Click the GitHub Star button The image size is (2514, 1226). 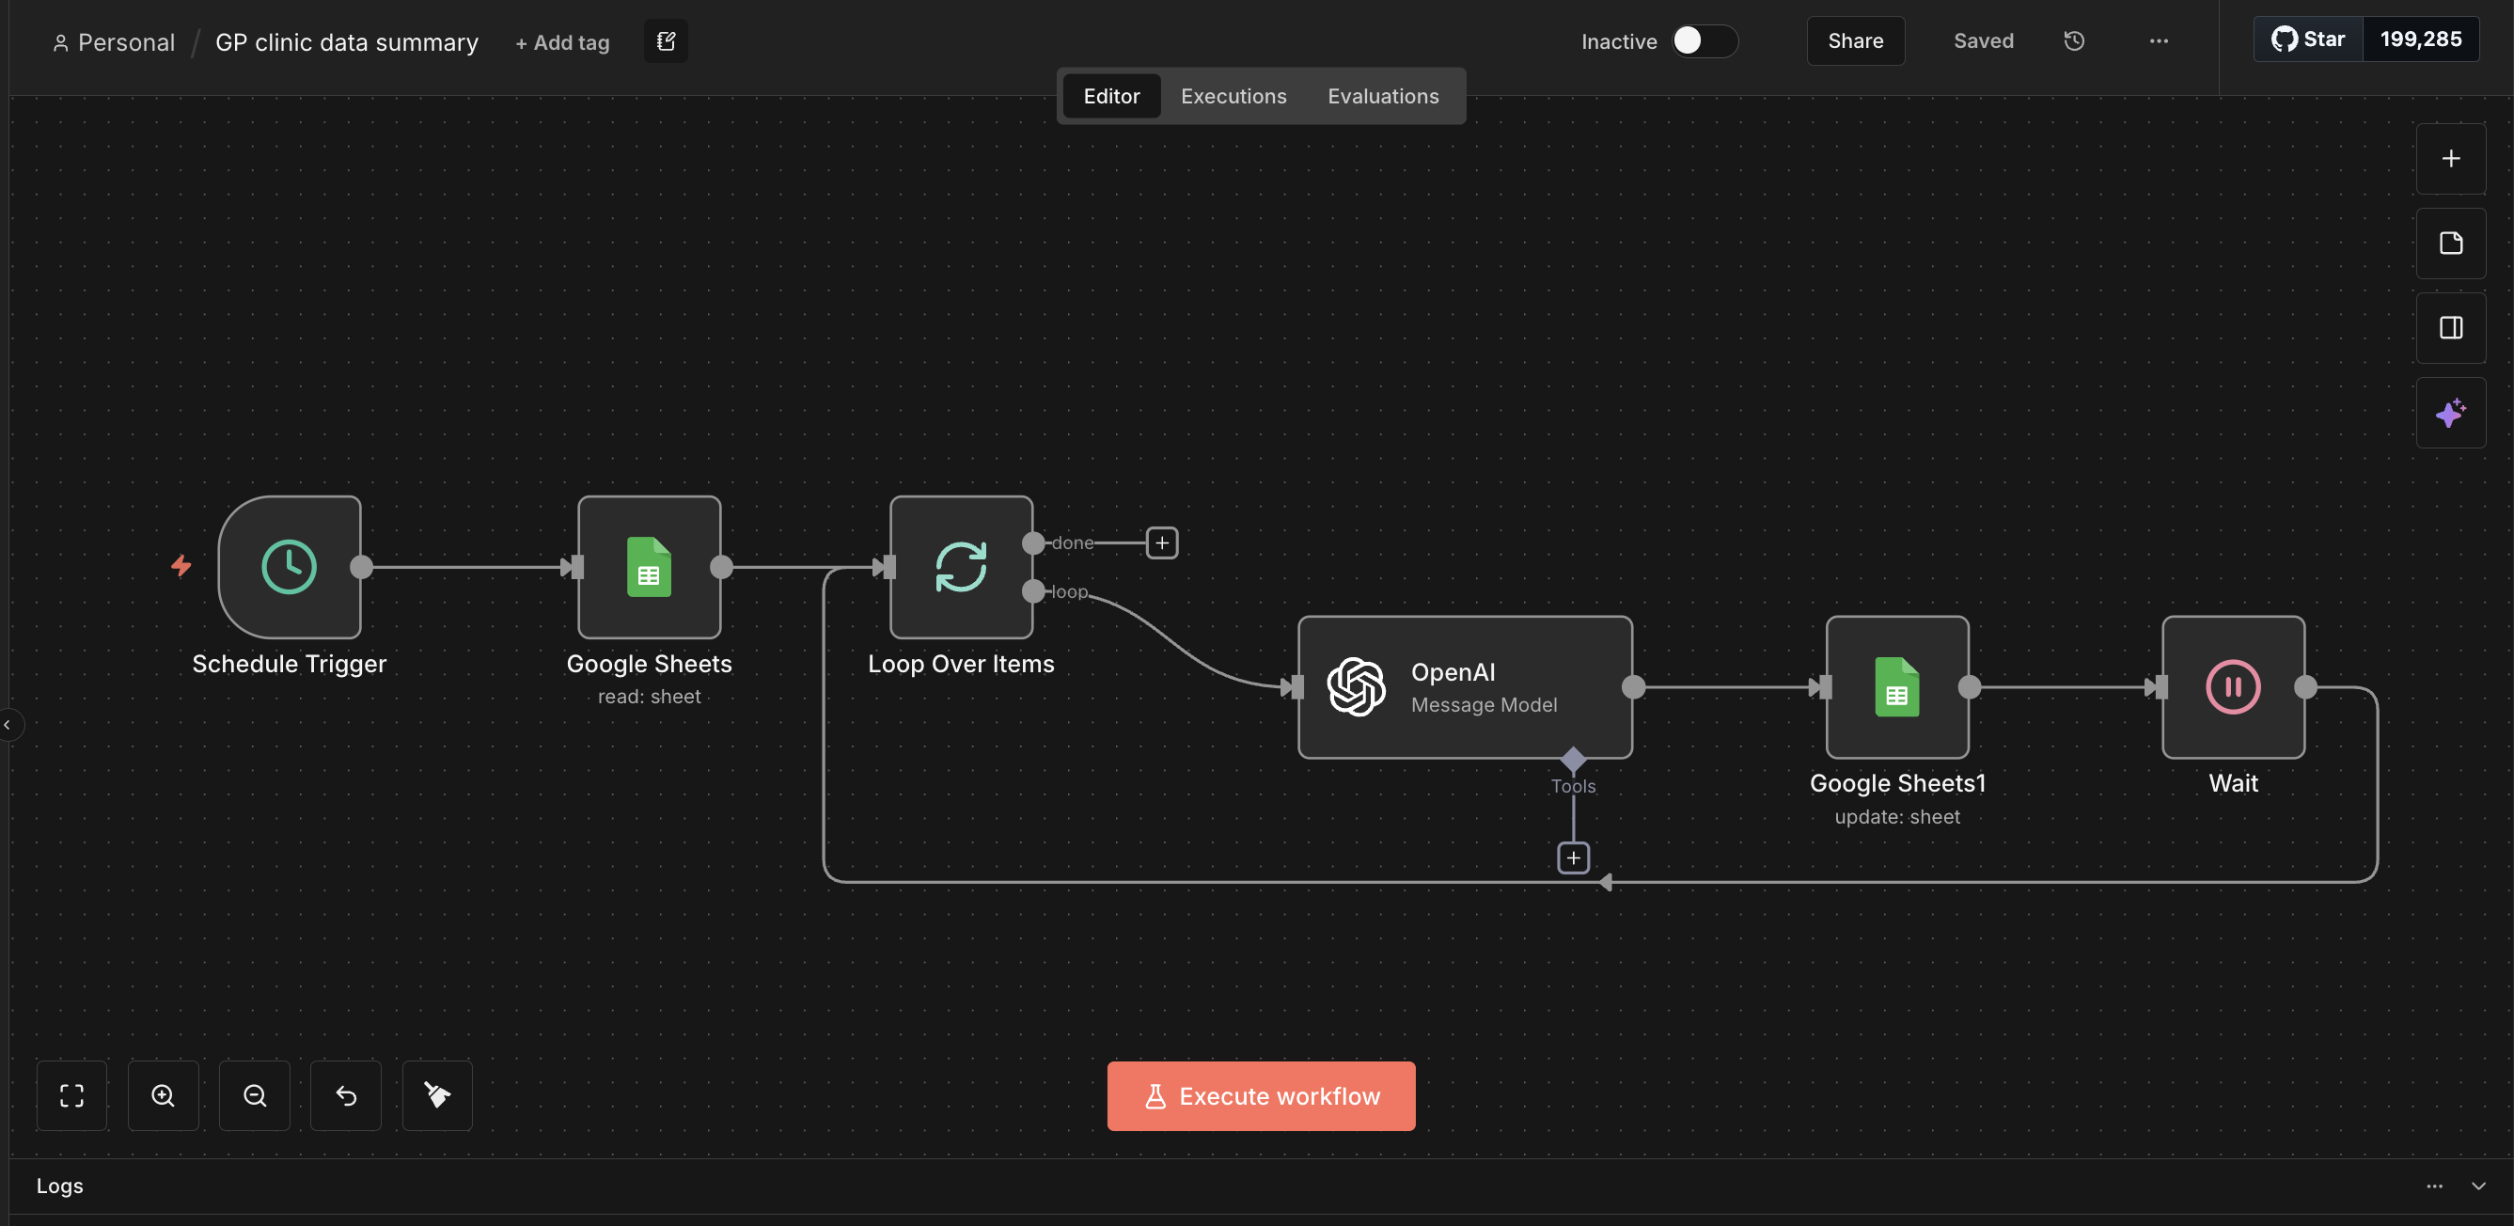click(x=2308, y=39)
